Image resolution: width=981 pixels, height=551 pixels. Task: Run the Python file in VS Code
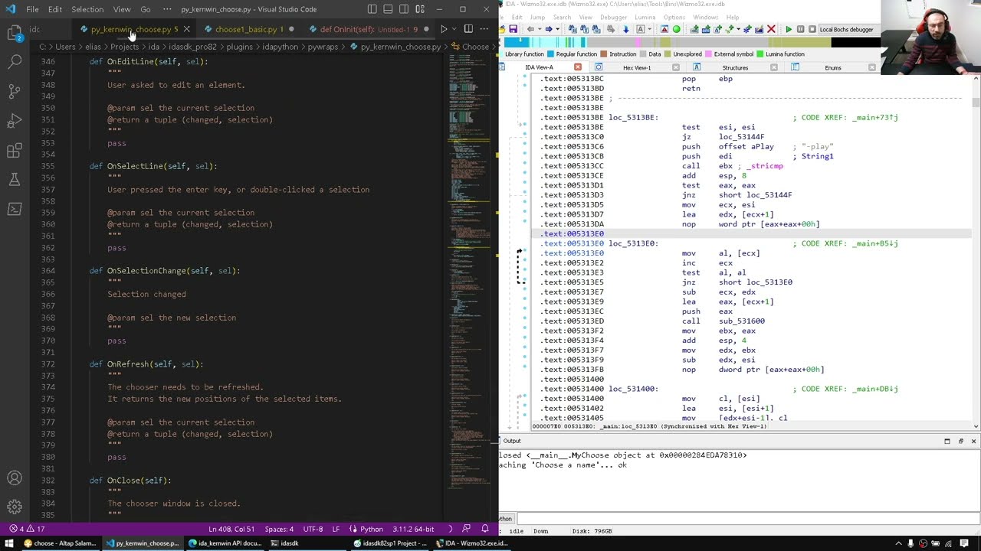click(443, 29)
